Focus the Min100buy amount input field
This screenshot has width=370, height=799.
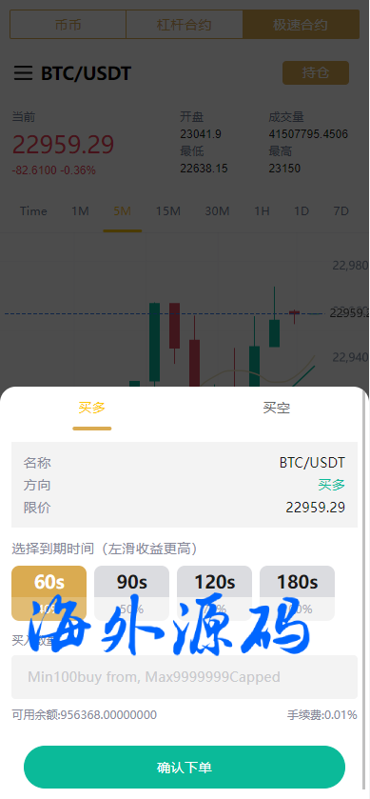[185, 677]
